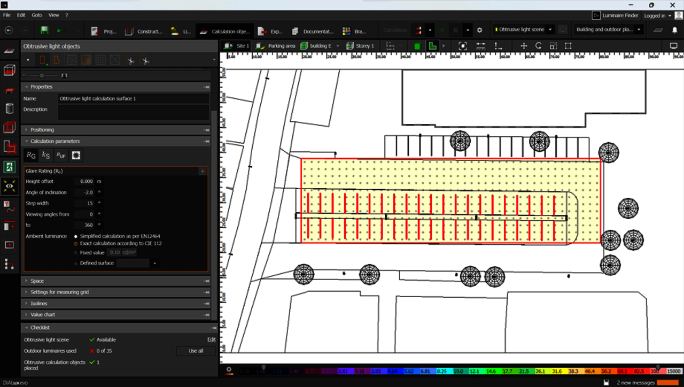Click Edit link for Obtrusive light scene
The image size is (684, 387).
[211, 340]
